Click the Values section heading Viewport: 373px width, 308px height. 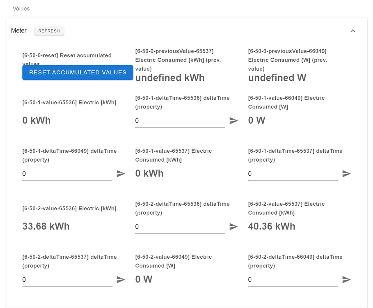coord(21,8)
